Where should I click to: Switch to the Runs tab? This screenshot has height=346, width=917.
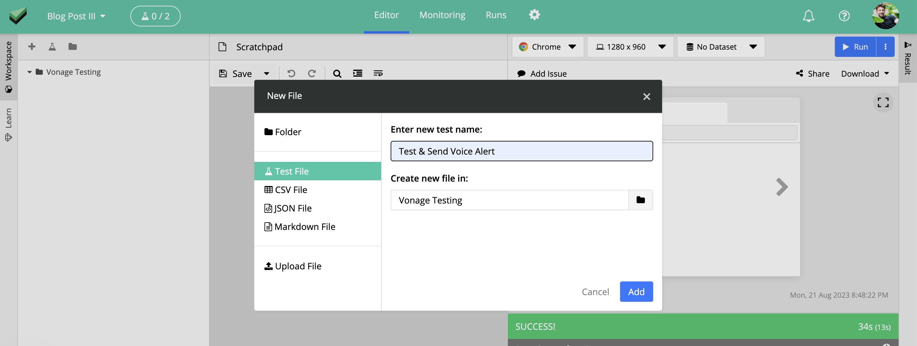[x=496, y=15]
